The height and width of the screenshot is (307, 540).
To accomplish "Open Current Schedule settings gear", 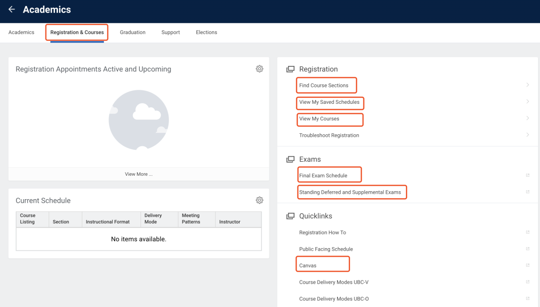I will 259,200.
